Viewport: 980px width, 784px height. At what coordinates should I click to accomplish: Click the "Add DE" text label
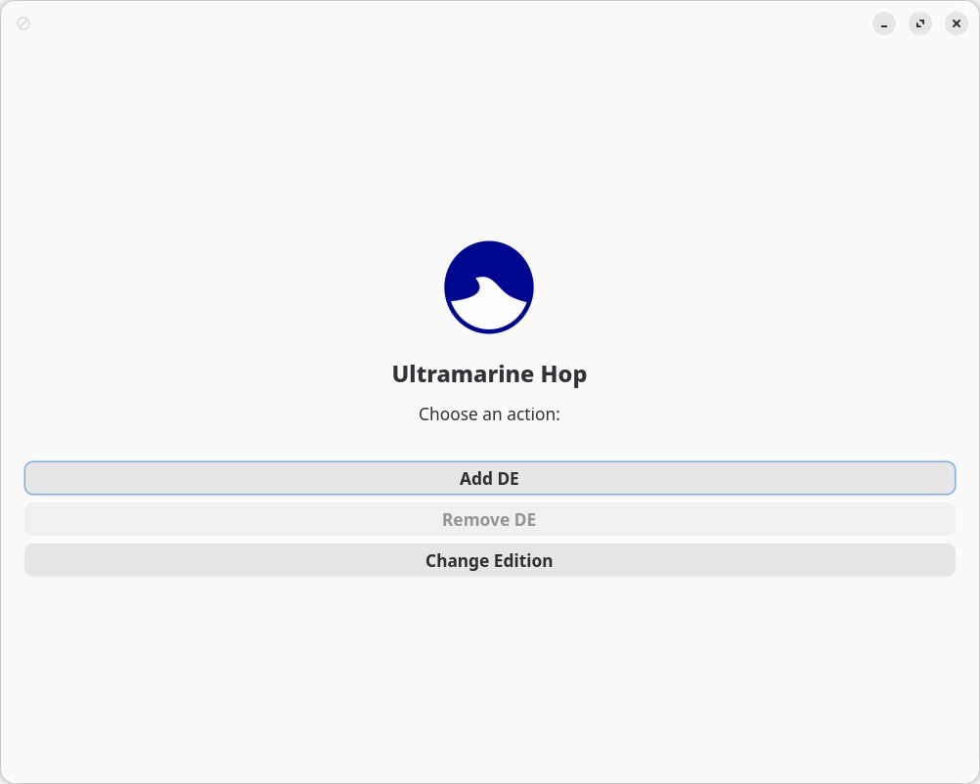pyautogui.click(x=489, y=479)
